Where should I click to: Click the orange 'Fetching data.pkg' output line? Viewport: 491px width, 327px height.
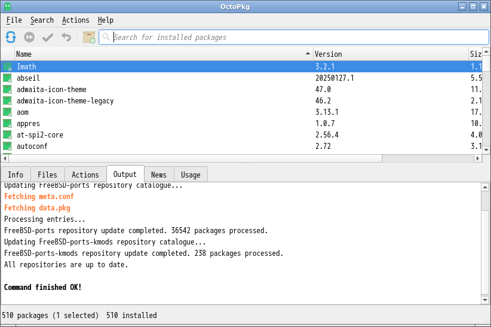(x=37, y=208)
